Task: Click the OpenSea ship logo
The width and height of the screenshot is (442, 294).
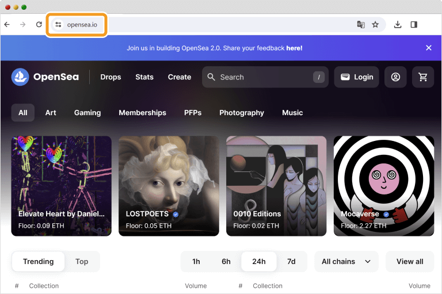Action: coord(20,77)
